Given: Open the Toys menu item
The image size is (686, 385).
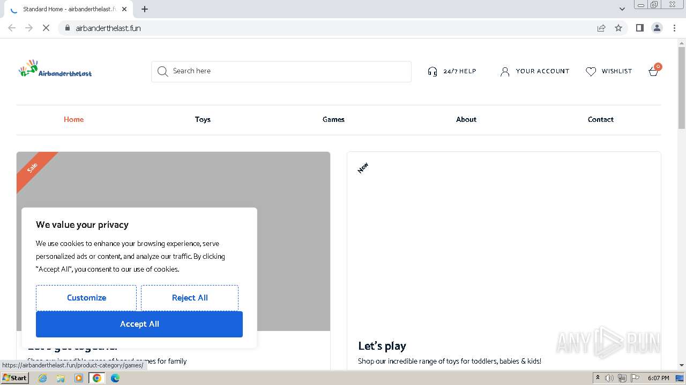Looking at the screenshot, I should pos(203,119).
